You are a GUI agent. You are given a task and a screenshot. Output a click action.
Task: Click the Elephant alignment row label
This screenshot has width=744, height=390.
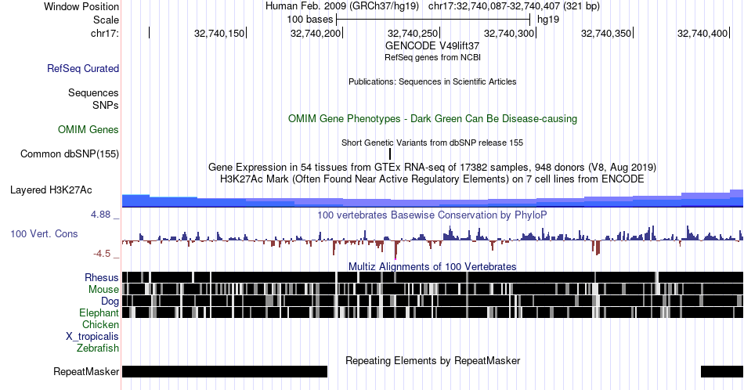pos(99,312)
